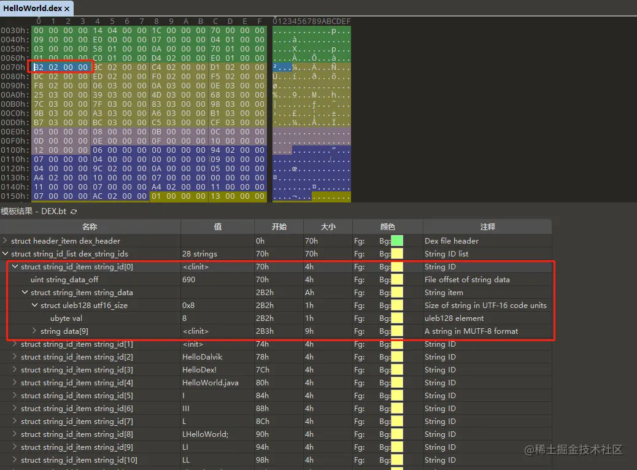Close the HelloWorld.dex tab
This screenshot has height=470, width=637.
point(67,9)
